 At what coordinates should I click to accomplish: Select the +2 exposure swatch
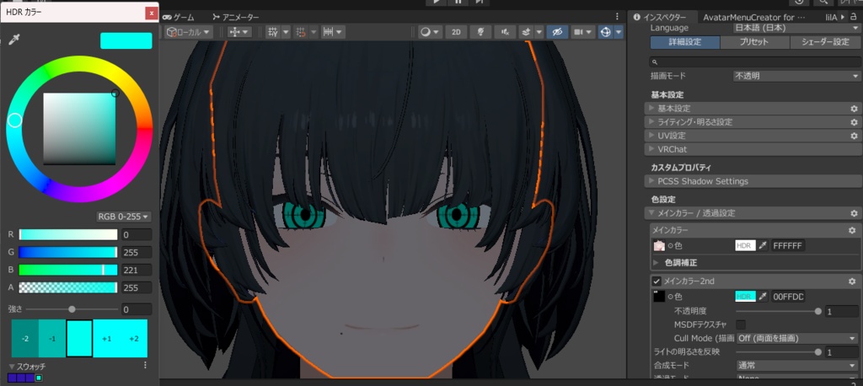point(134,339)
